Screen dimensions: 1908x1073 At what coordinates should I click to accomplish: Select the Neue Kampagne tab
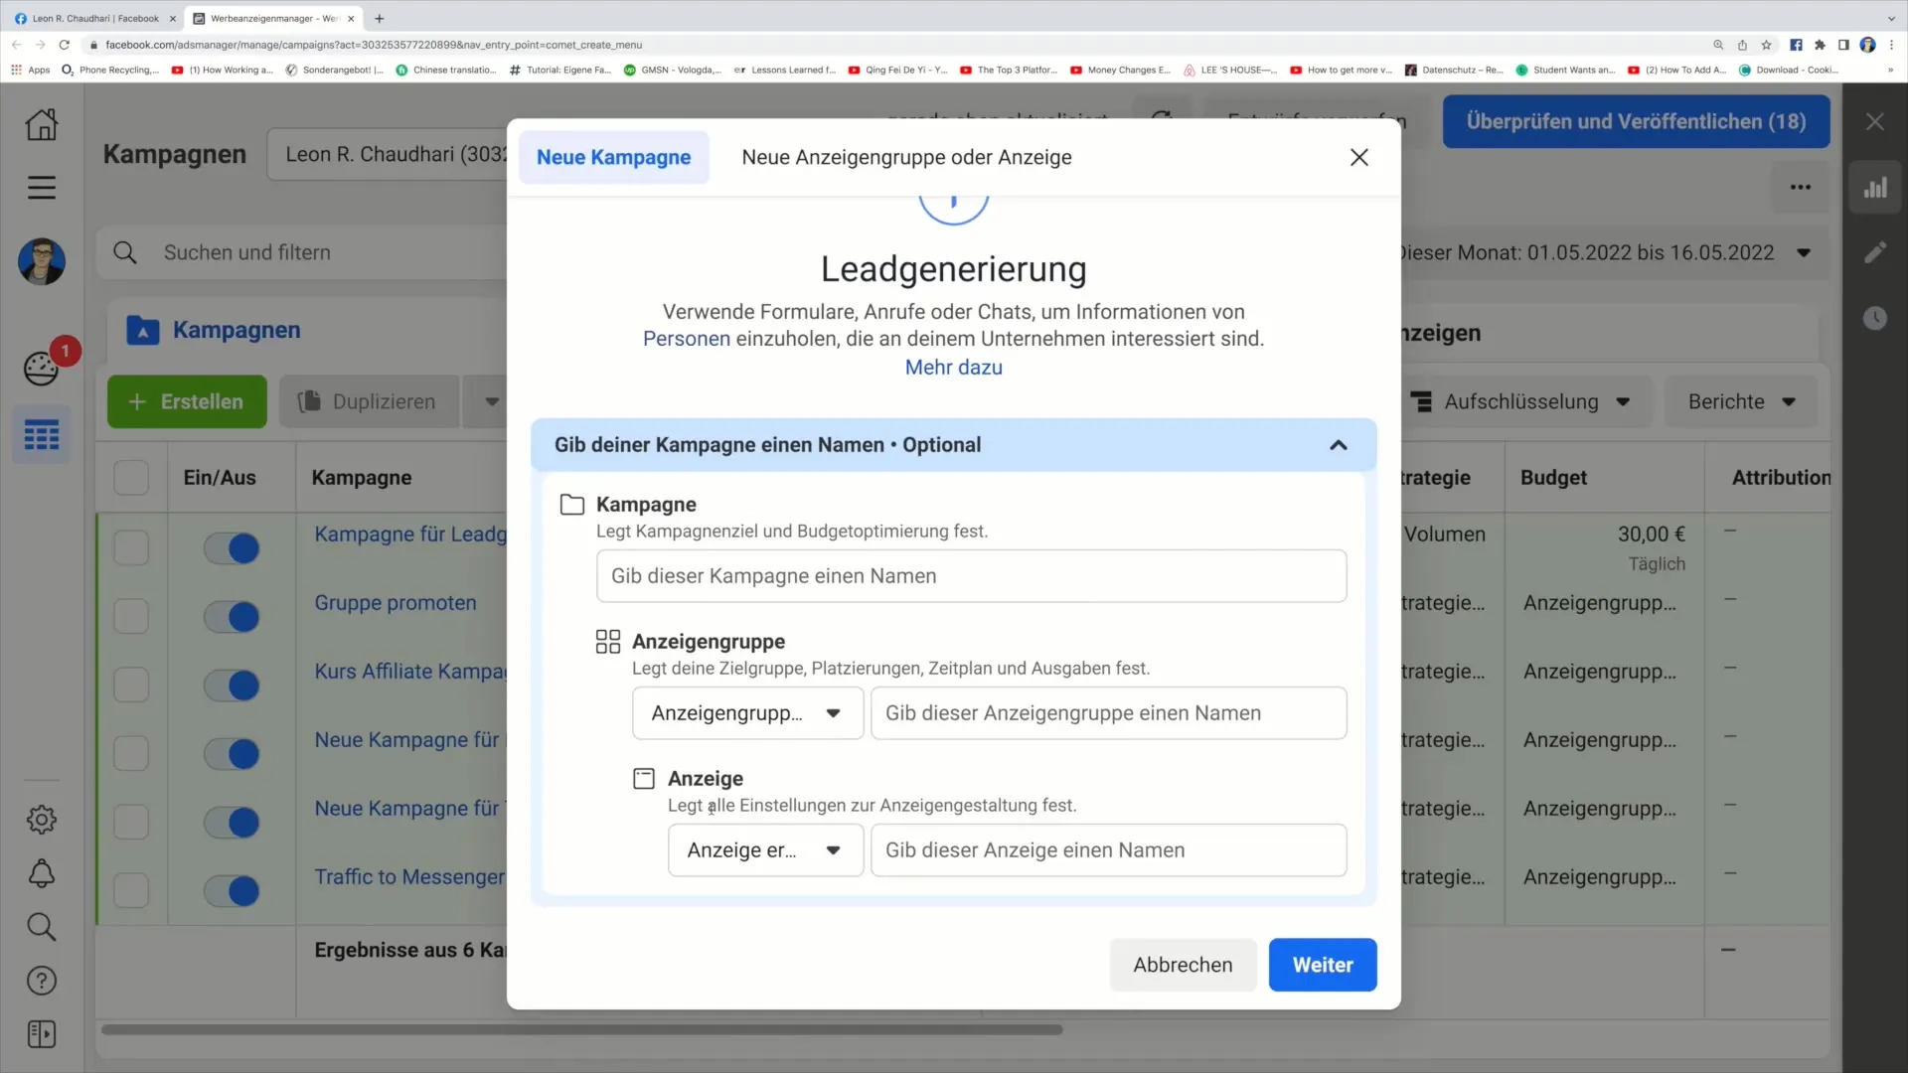pos(614,157)
